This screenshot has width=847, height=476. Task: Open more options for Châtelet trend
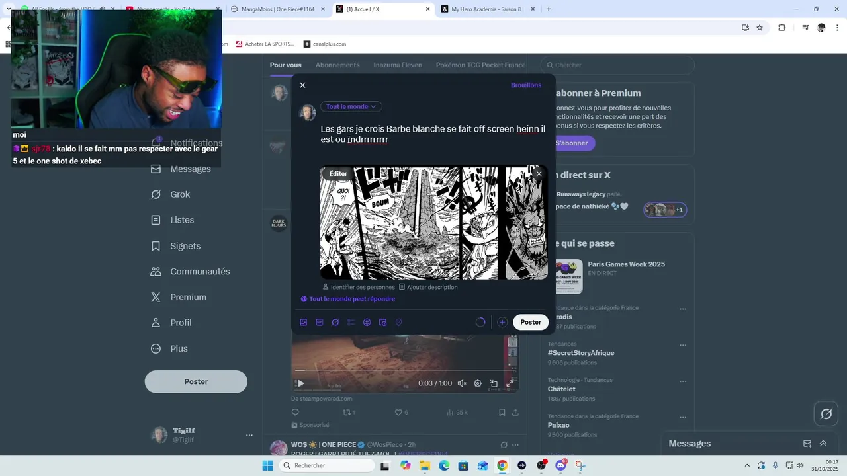tap(683, 381)
